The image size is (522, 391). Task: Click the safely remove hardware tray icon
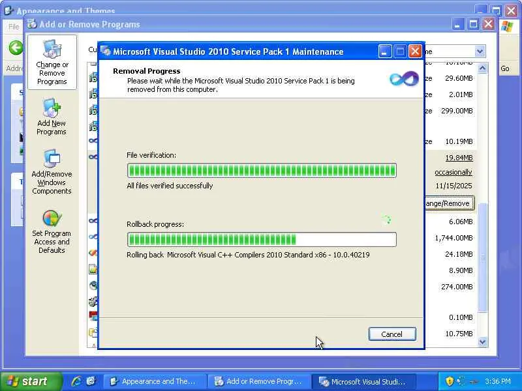point(474,381)
